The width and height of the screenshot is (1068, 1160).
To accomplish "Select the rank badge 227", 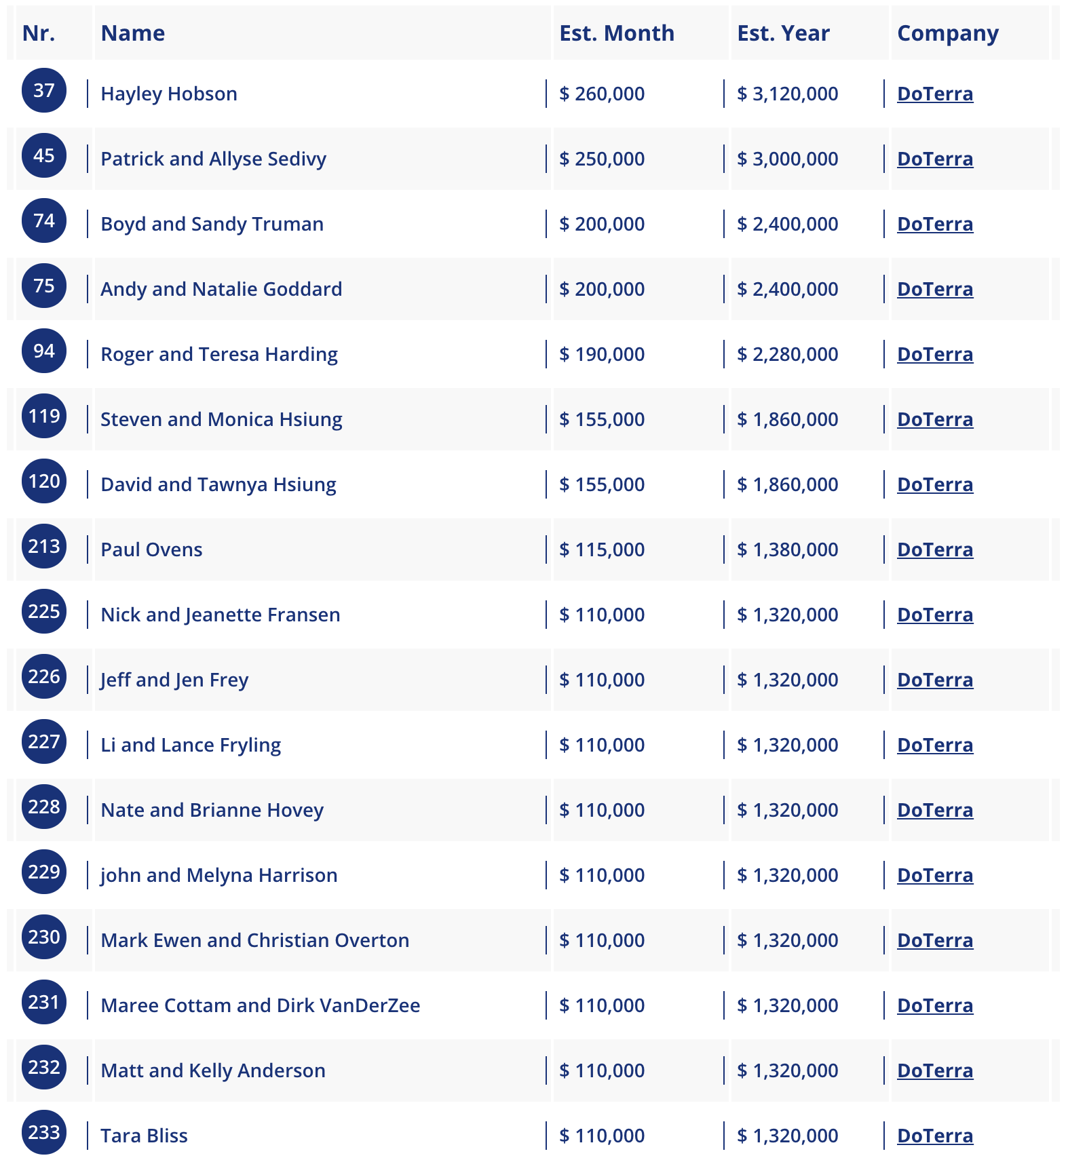I will point(44,741).
